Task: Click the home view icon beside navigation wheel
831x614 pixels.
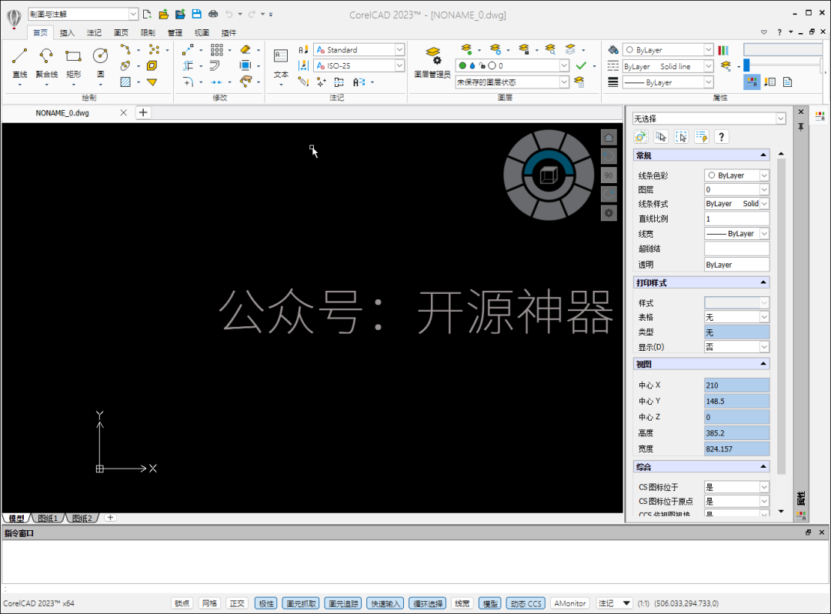Action: [609, 138]
